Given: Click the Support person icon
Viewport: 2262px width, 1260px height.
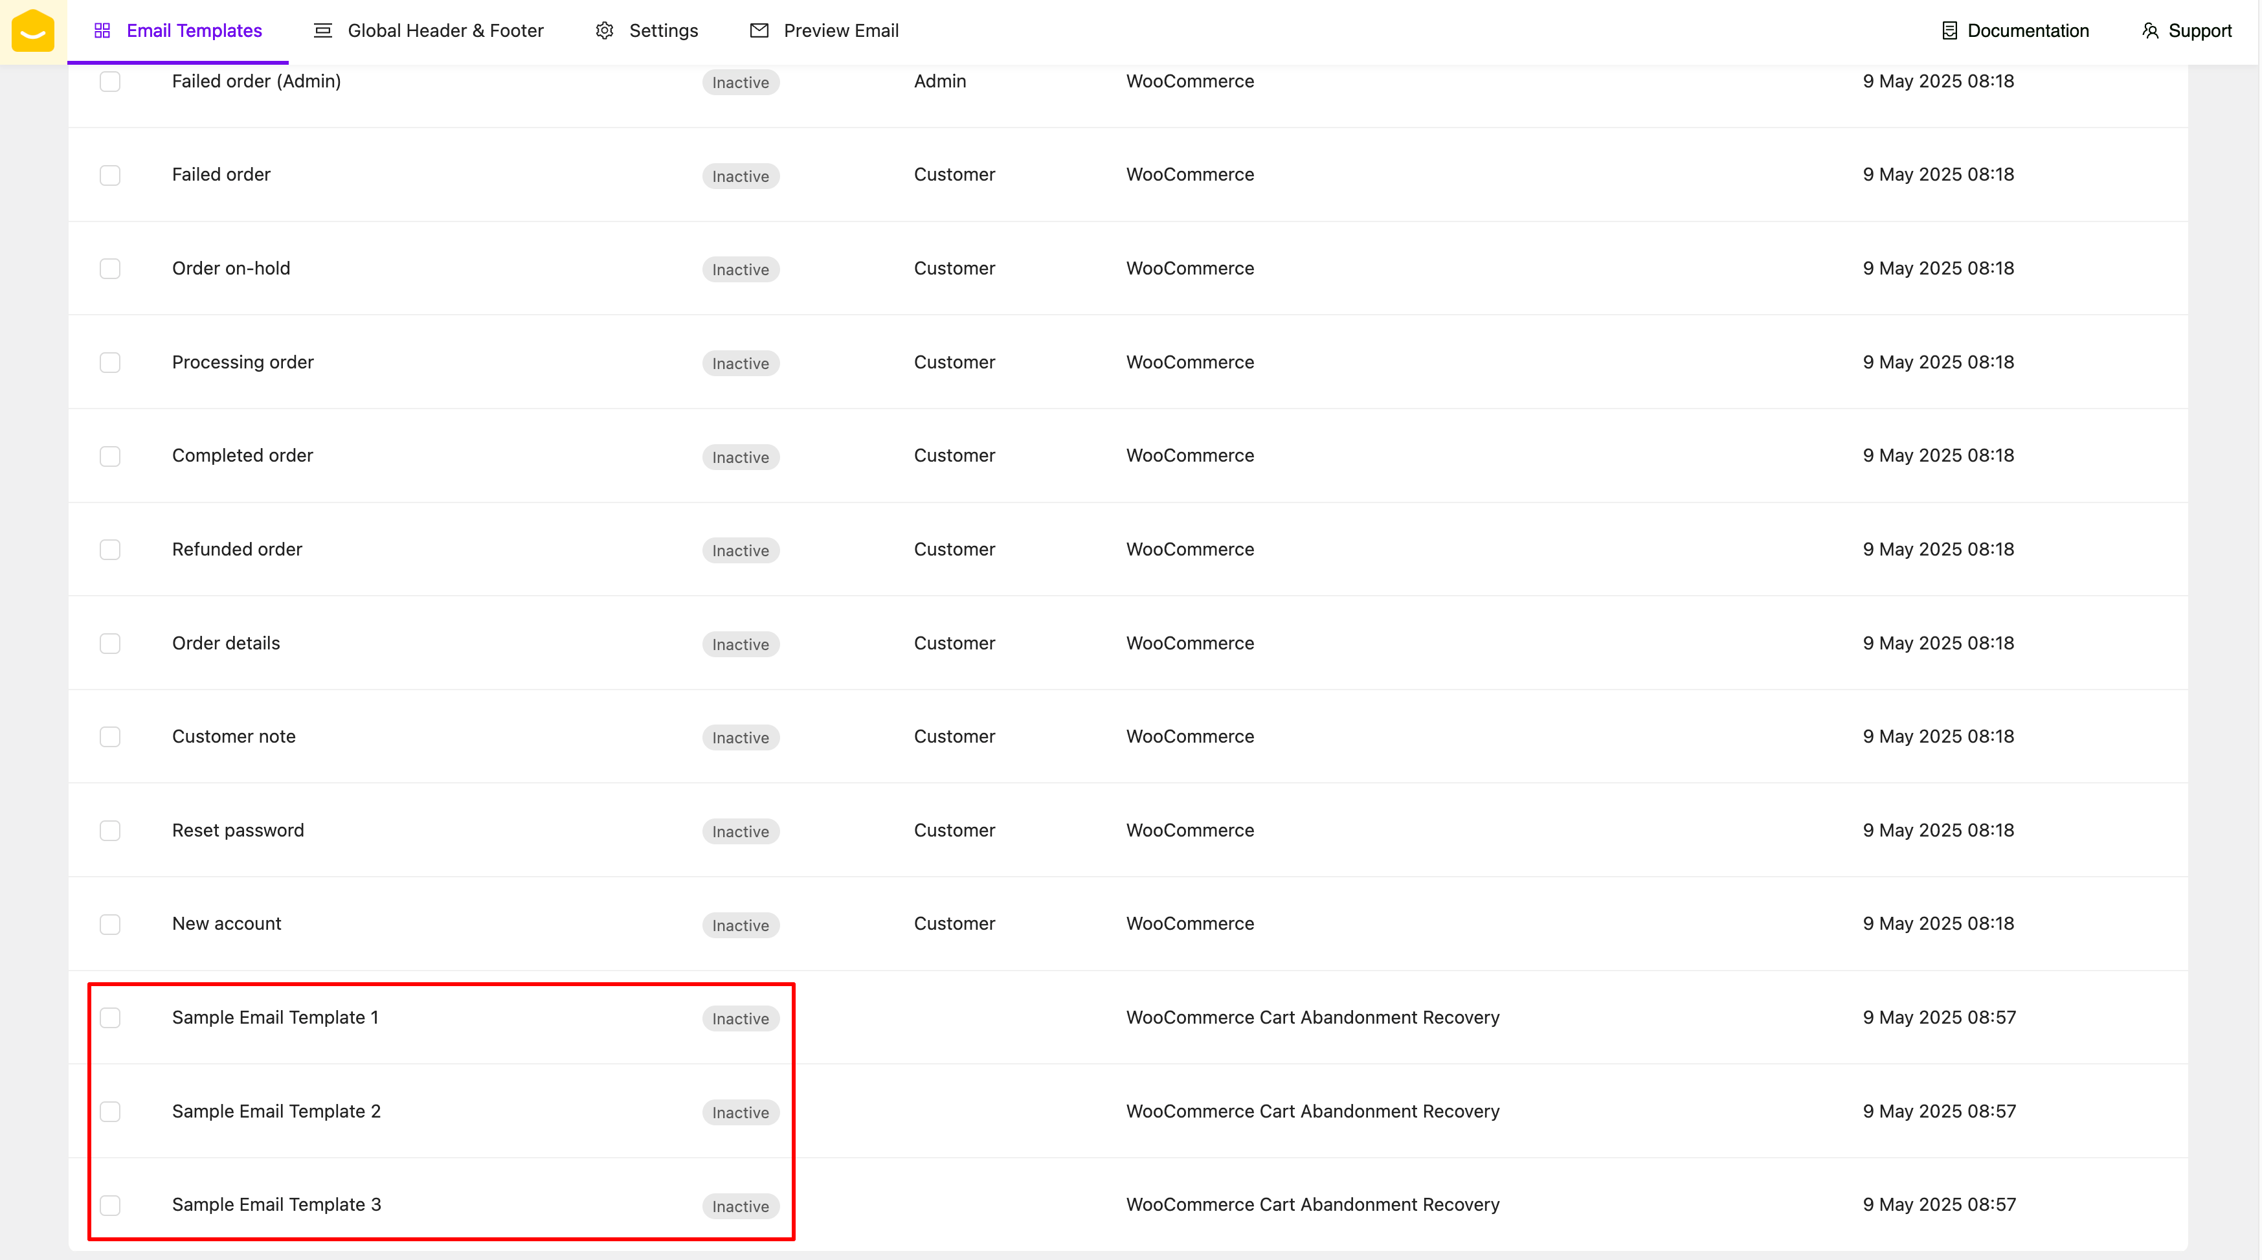Looking at the screenshot, I should [x=2149, y=30].
